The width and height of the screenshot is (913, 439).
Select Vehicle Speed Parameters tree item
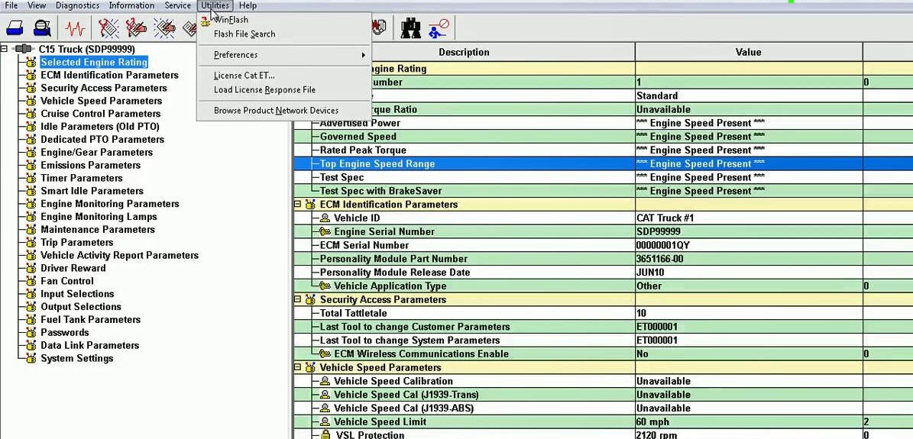(x=102, y=102)
